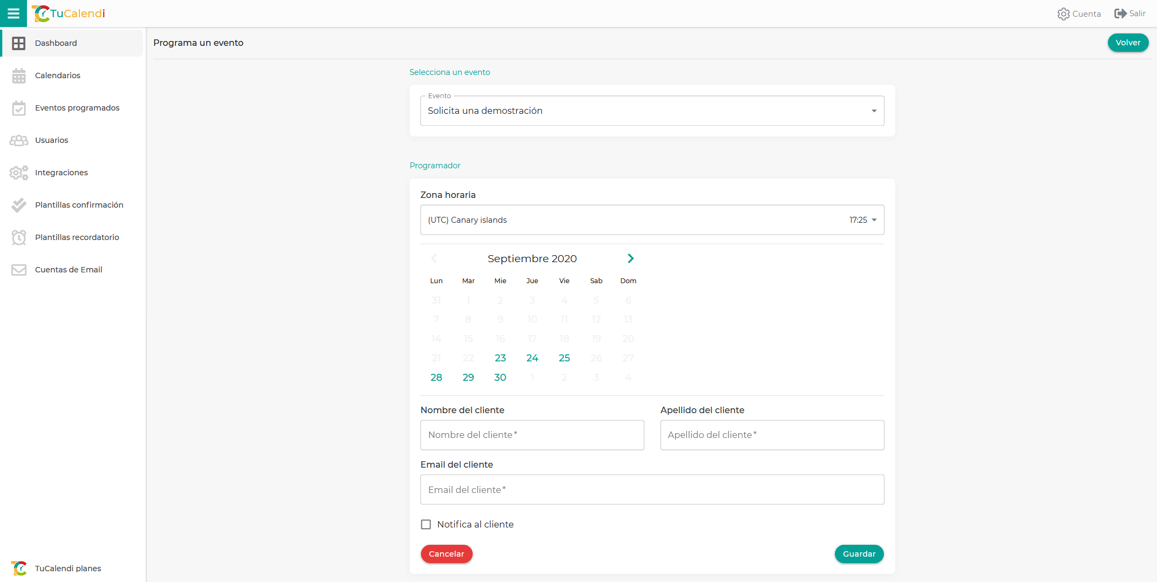Click the Email del cliente input field
1157x582 pixels.
tap(652, 490)
